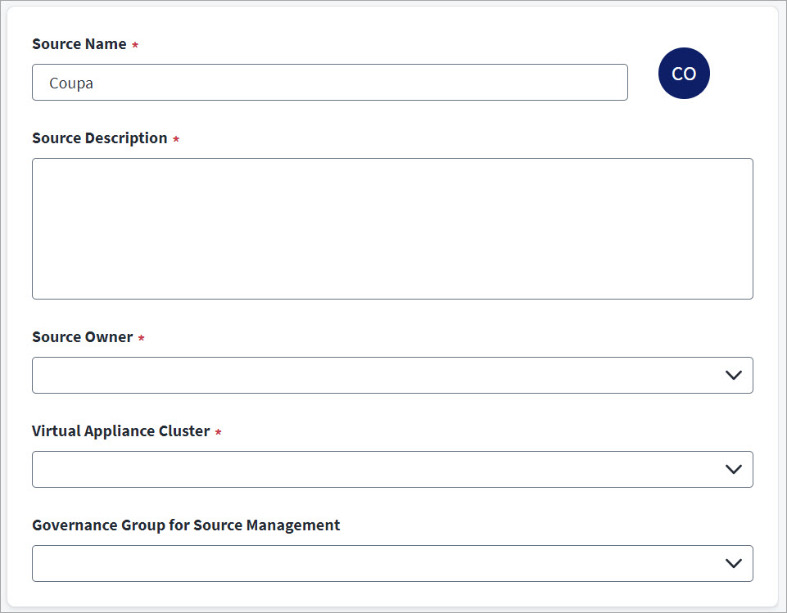Screen dimensions: 787x613
Task: Open the Source Owner combo box
Action: 377,375
